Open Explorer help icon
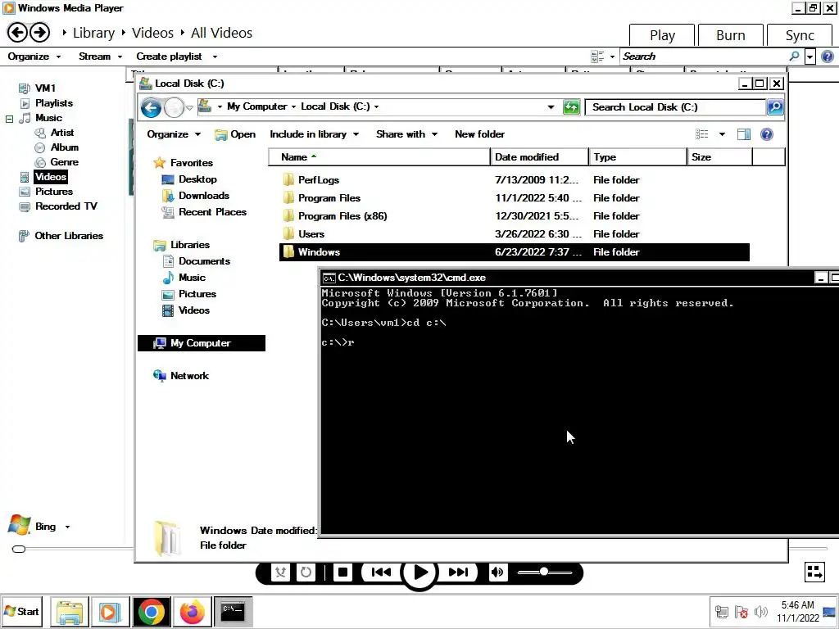Viewport: 839px width, 629px height. click(767, 134)
